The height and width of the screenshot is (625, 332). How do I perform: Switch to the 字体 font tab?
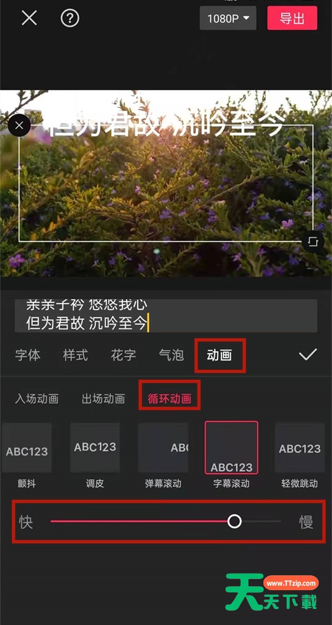pyautogui.click(x=28, y=355)
